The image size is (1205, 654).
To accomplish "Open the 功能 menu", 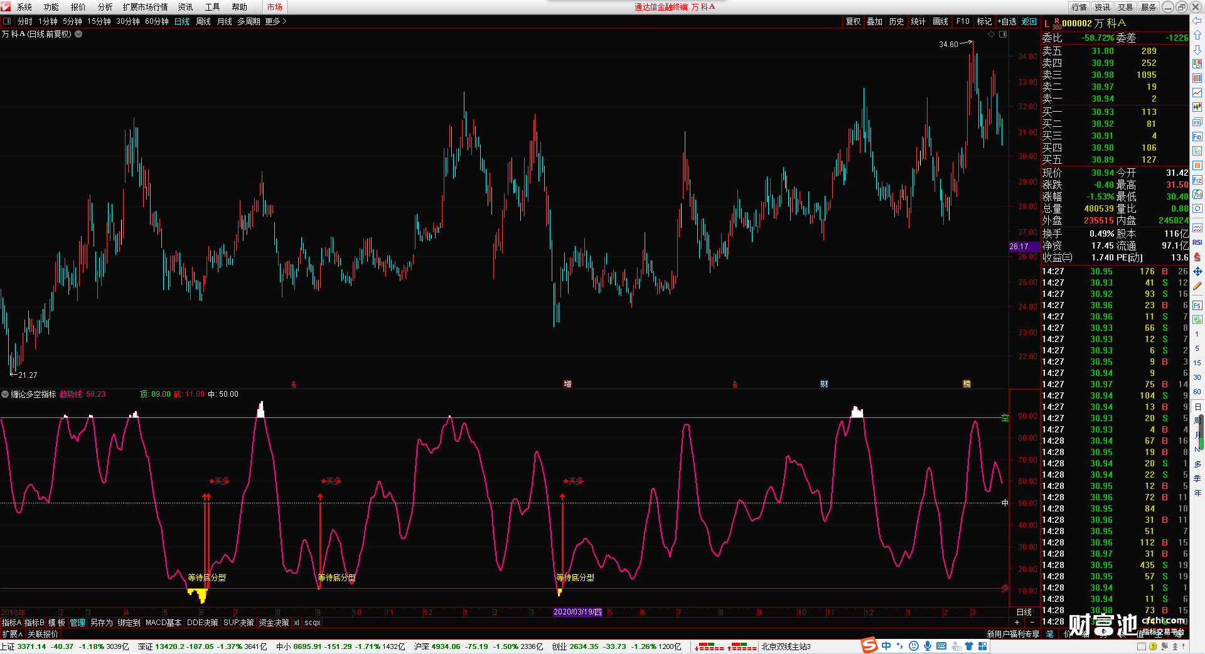I will 51,7.
